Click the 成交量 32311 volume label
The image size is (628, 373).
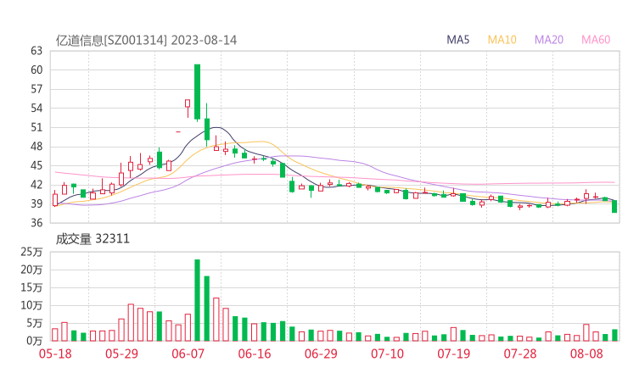click(x=93, y=239)
